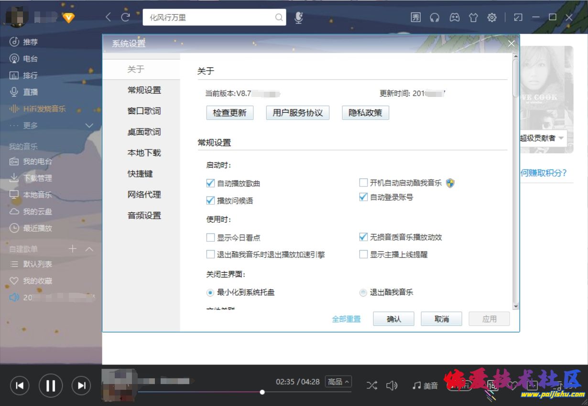The width and height of the screenshot is (588, 406).
Task: Open the 高品 quality dropdown
Action: click(338, 382)
